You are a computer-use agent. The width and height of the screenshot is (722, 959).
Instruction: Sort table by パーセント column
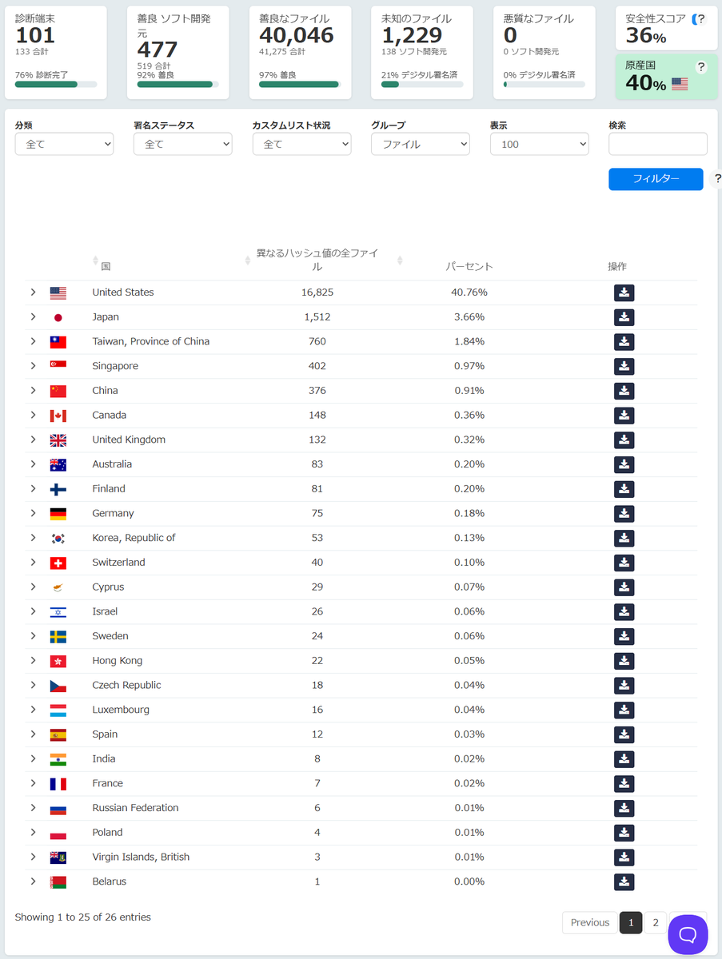coord(469,266)
